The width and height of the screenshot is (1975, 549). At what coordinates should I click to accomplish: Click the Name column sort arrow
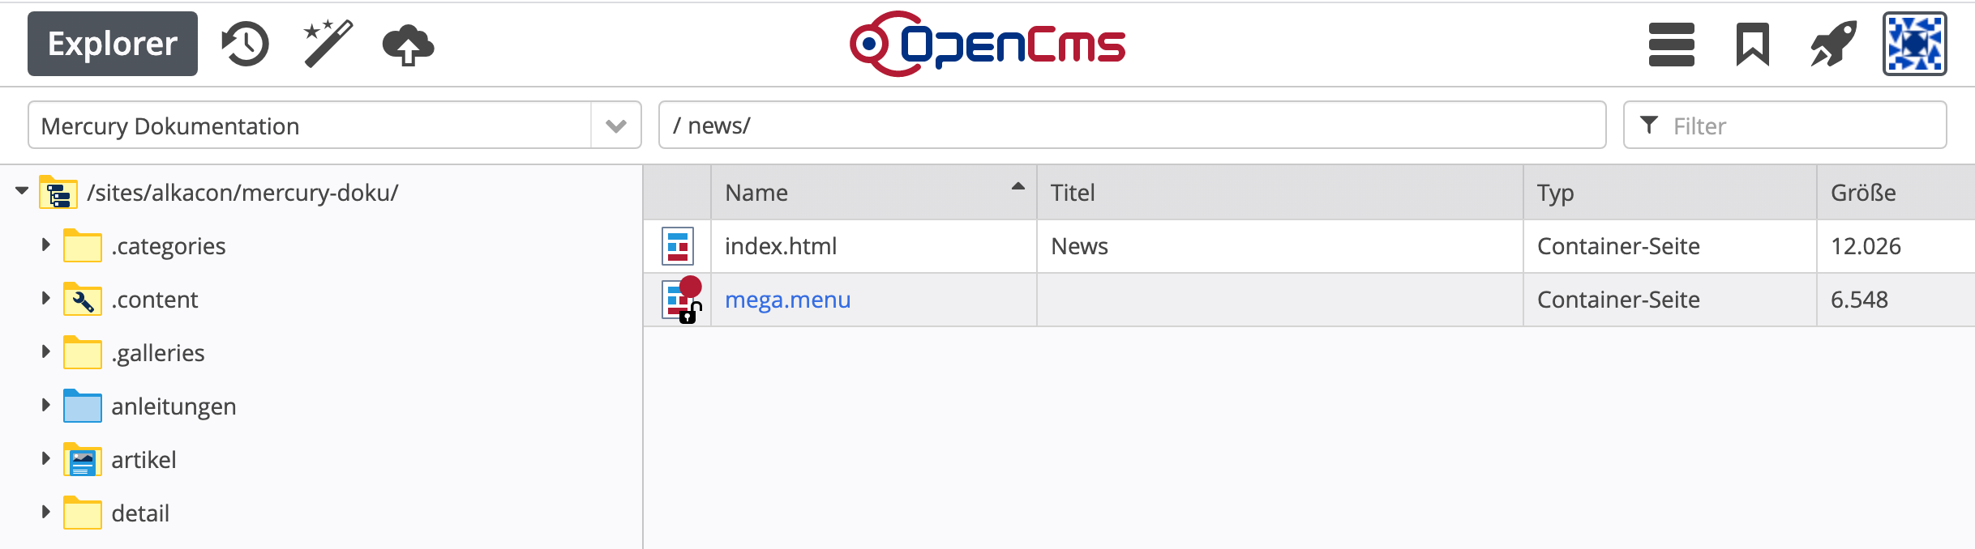click(x=1018, y=186)
